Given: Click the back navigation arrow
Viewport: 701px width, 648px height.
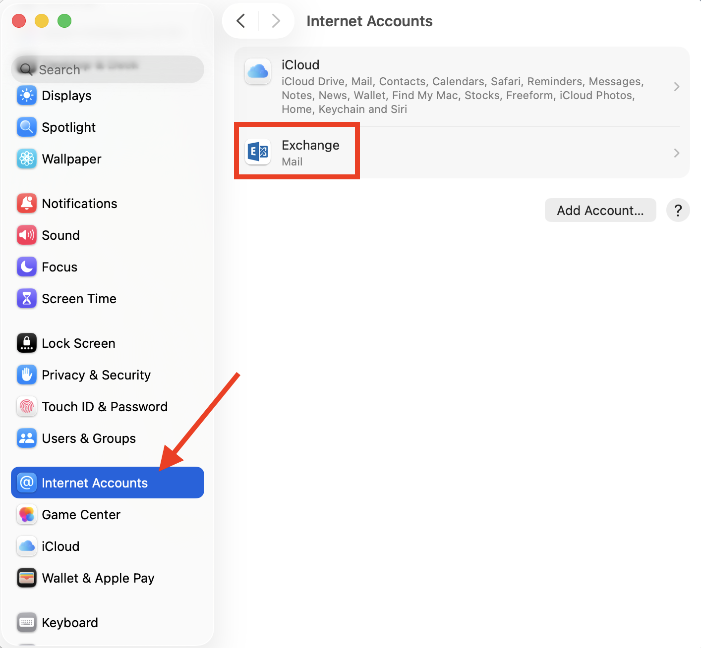Looking at the screenshot, I should pyautogui.click(x=240, y=21).
